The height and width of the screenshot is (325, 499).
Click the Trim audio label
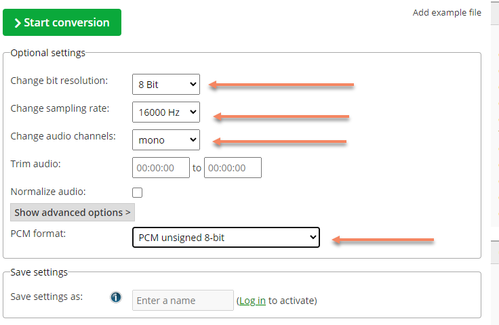point(36,164)
